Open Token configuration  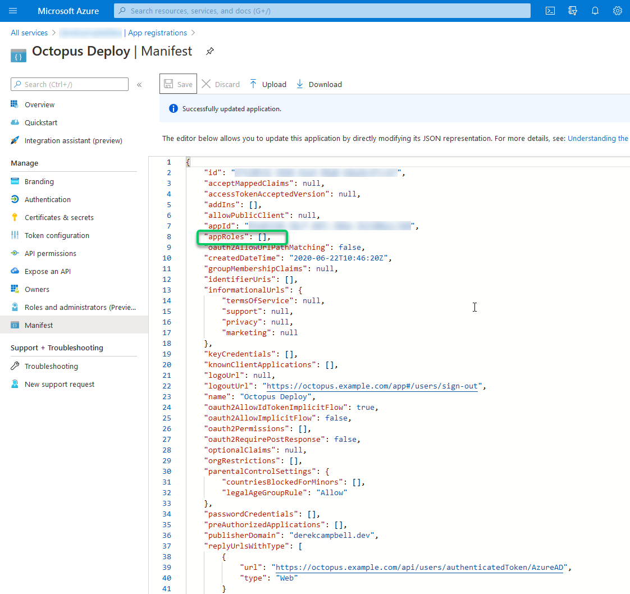[56, 235]
